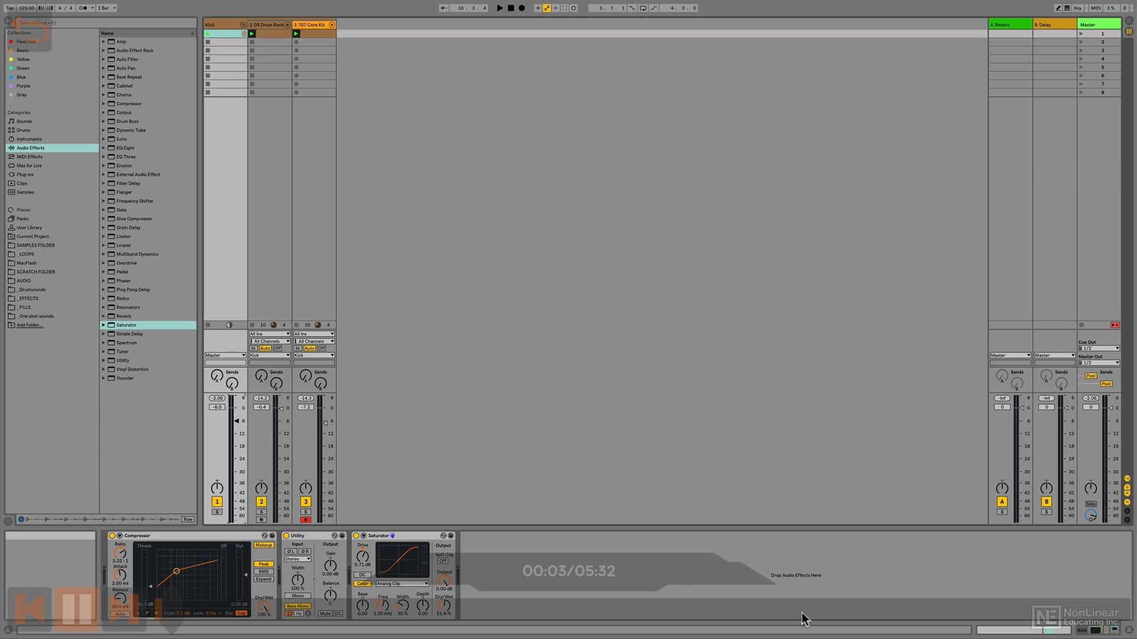The width and height of the screenshot is (1137, 639).
Task: Launch the DS Drum Rack first clip
Action: click(x=252, y=34)
